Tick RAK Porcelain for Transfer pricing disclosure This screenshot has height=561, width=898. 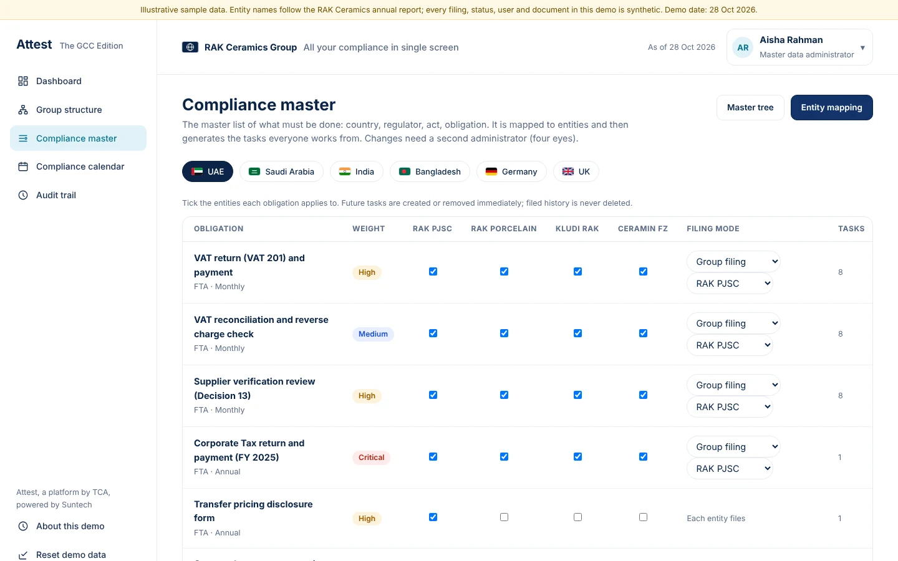click(x=504, y=517)
